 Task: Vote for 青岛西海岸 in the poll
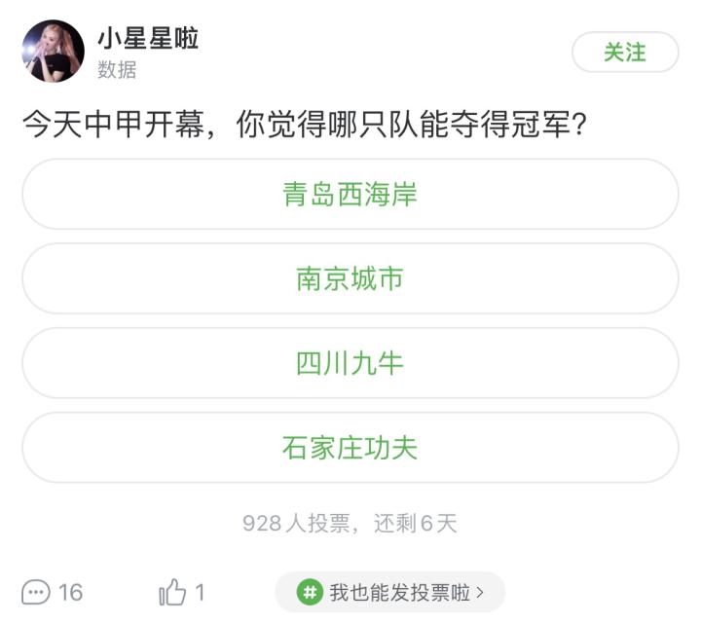pyautogui.click(x=350, y=194)
